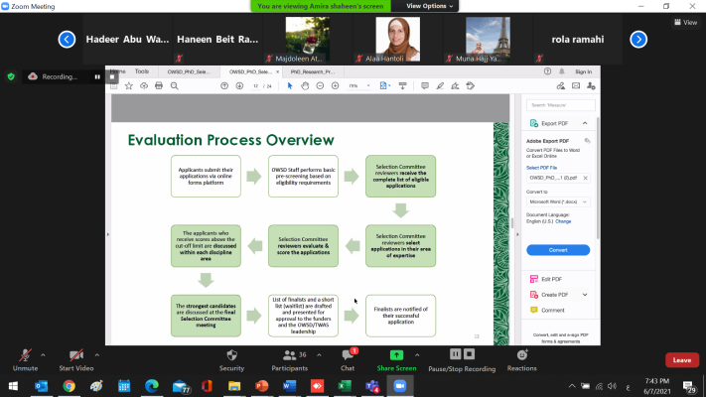This screenshot has height=397, width=706.
Task: Open the Participants panel
Action: (x=289, y=356)
